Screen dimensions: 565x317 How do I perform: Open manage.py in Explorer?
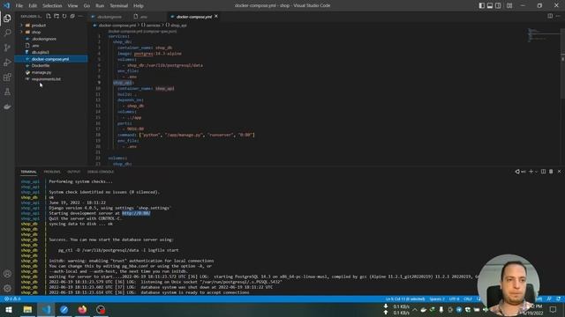pos(41,72)
